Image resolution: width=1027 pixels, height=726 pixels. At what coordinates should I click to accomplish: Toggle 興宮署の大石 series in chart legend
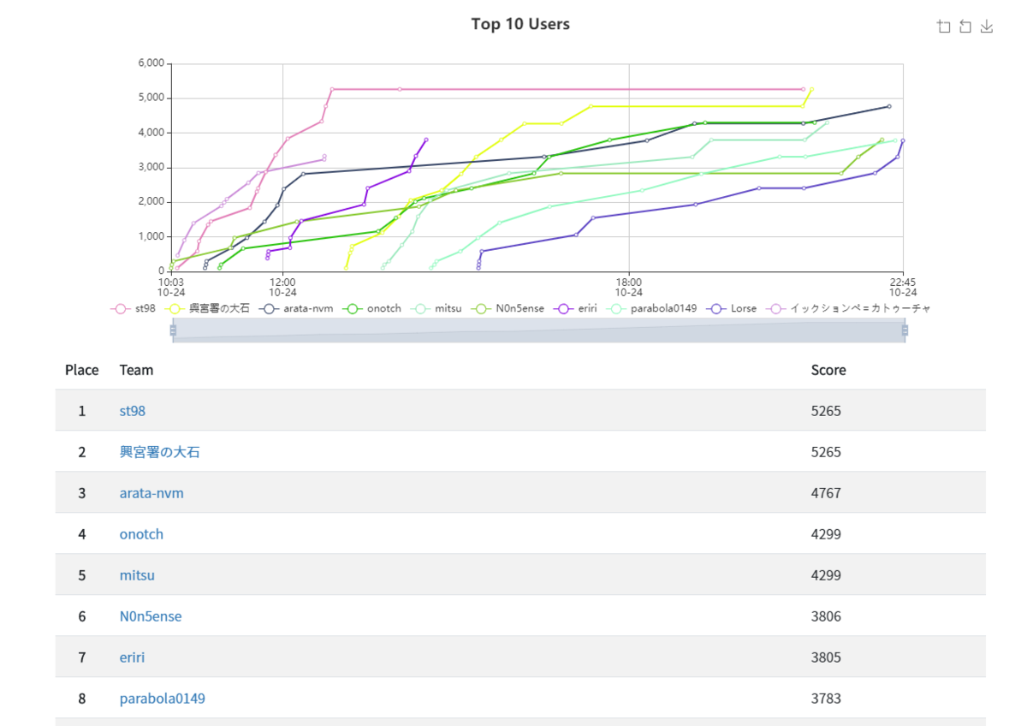205,308
